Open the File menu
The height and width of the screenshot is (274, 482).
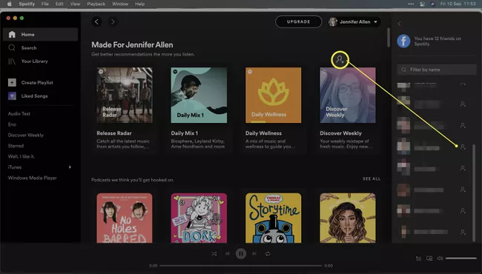coord(45,4)
